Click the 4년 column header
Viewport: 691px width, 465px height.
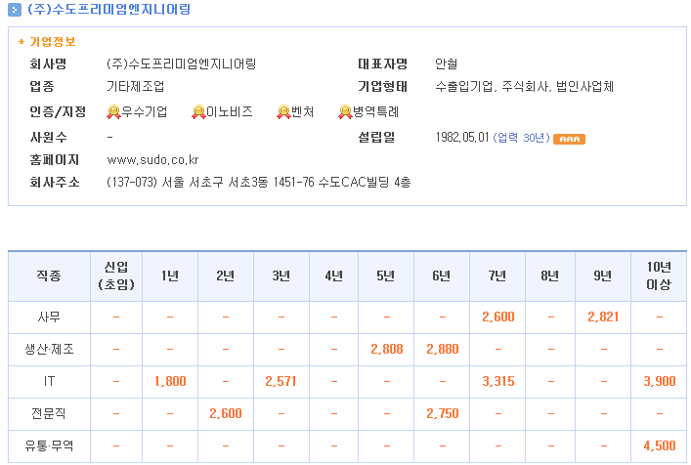coord(334,276)
